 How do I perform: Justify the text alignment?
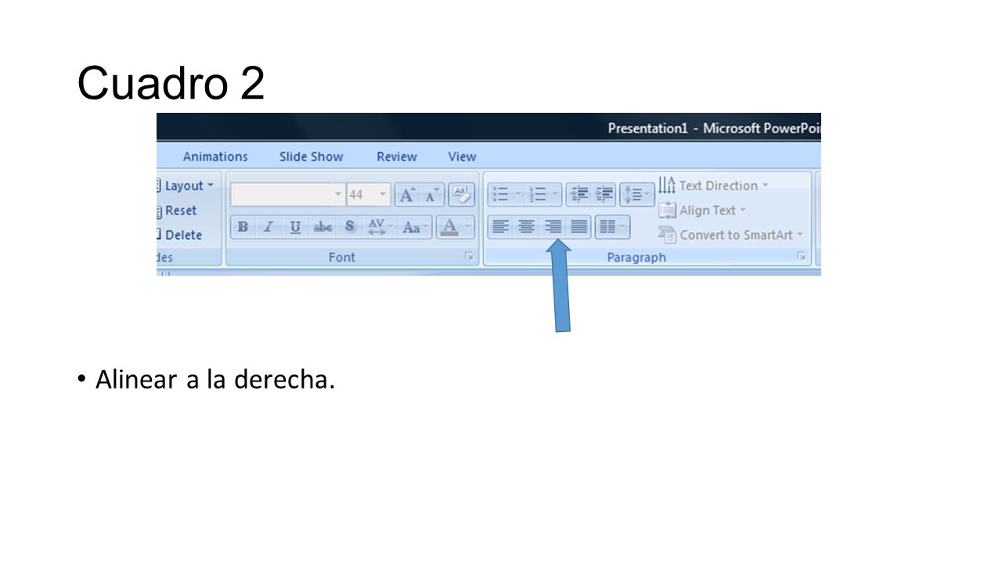tap(578, 227)
